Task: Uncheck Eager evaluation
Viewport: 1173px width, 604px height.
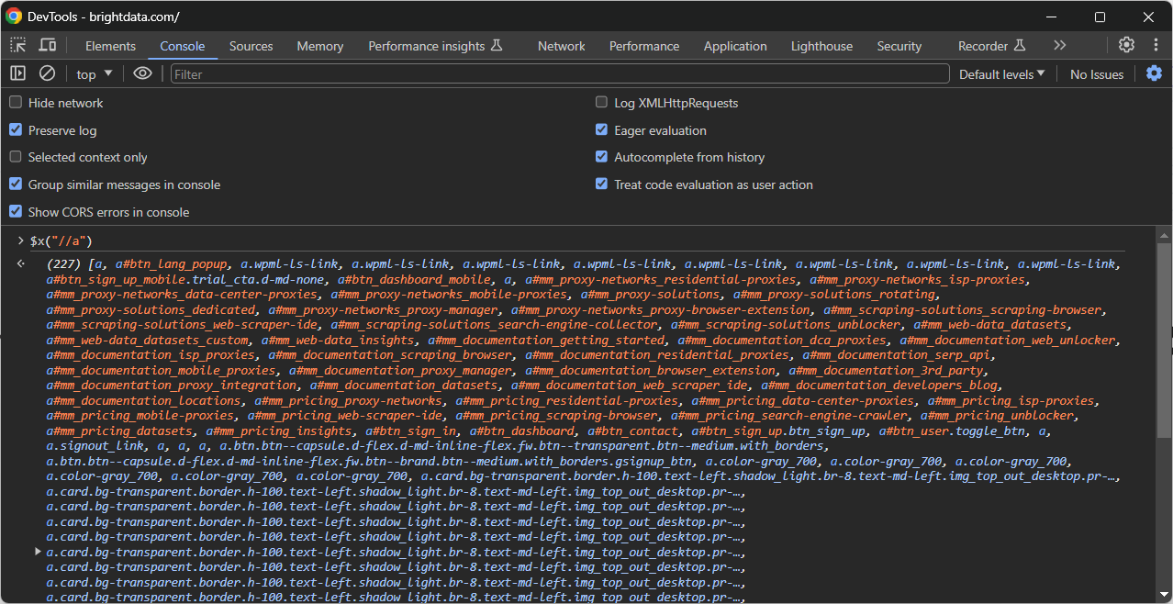Action: coord(601,129)
